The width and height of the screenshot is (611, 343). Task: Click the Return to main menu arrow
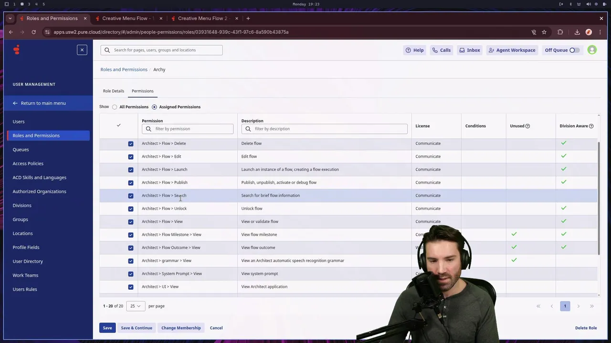tap(15, 103)
